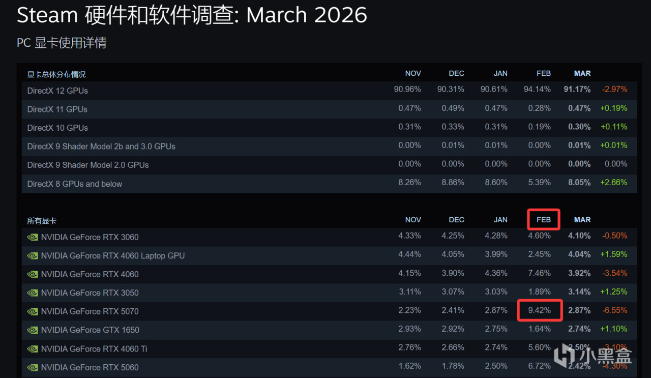This screenshot has height=378, width=651.
Task: Select the NVIDIA GeForce RTX 4060 Ti label
Action: pos(94,349)
